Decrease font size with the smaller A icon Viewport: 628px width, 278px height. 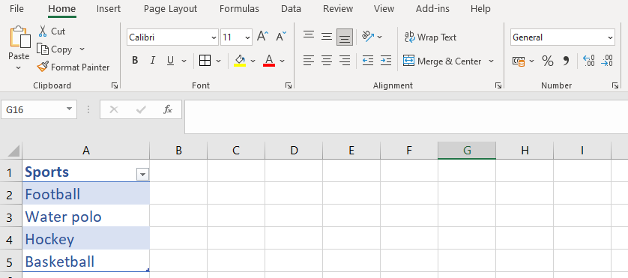point(281,37)
